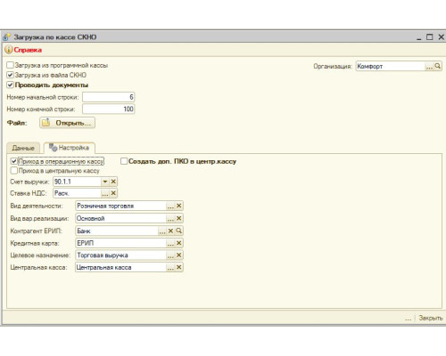This screenshot has width=446, height=356.
Task: Search organization with magnifier icon
Action: tap(438, 66)
